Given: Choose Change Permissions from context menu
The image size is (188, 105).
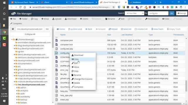Looking at the screenshot, I should pos(83,79).
